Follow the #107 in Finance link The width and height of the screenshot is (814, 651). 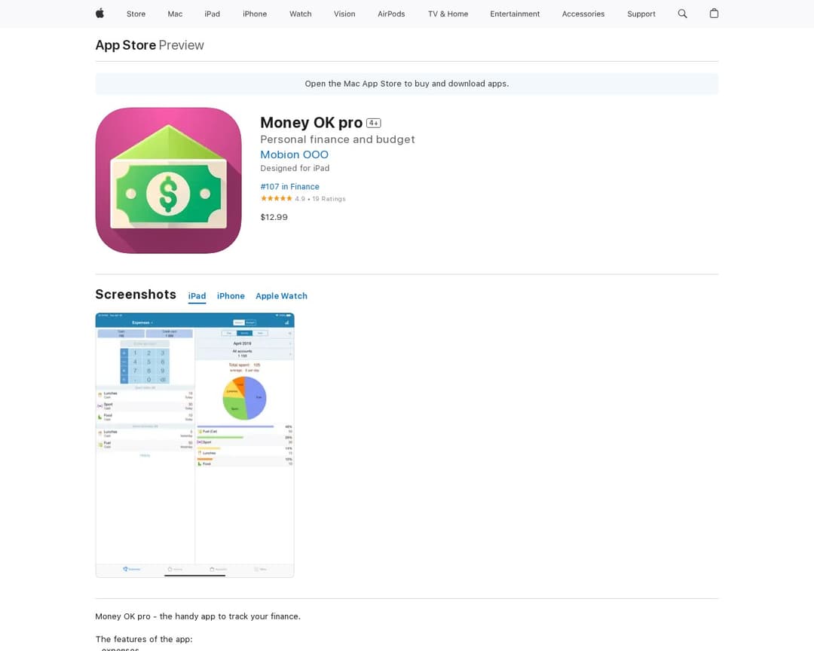click(289, 186)
